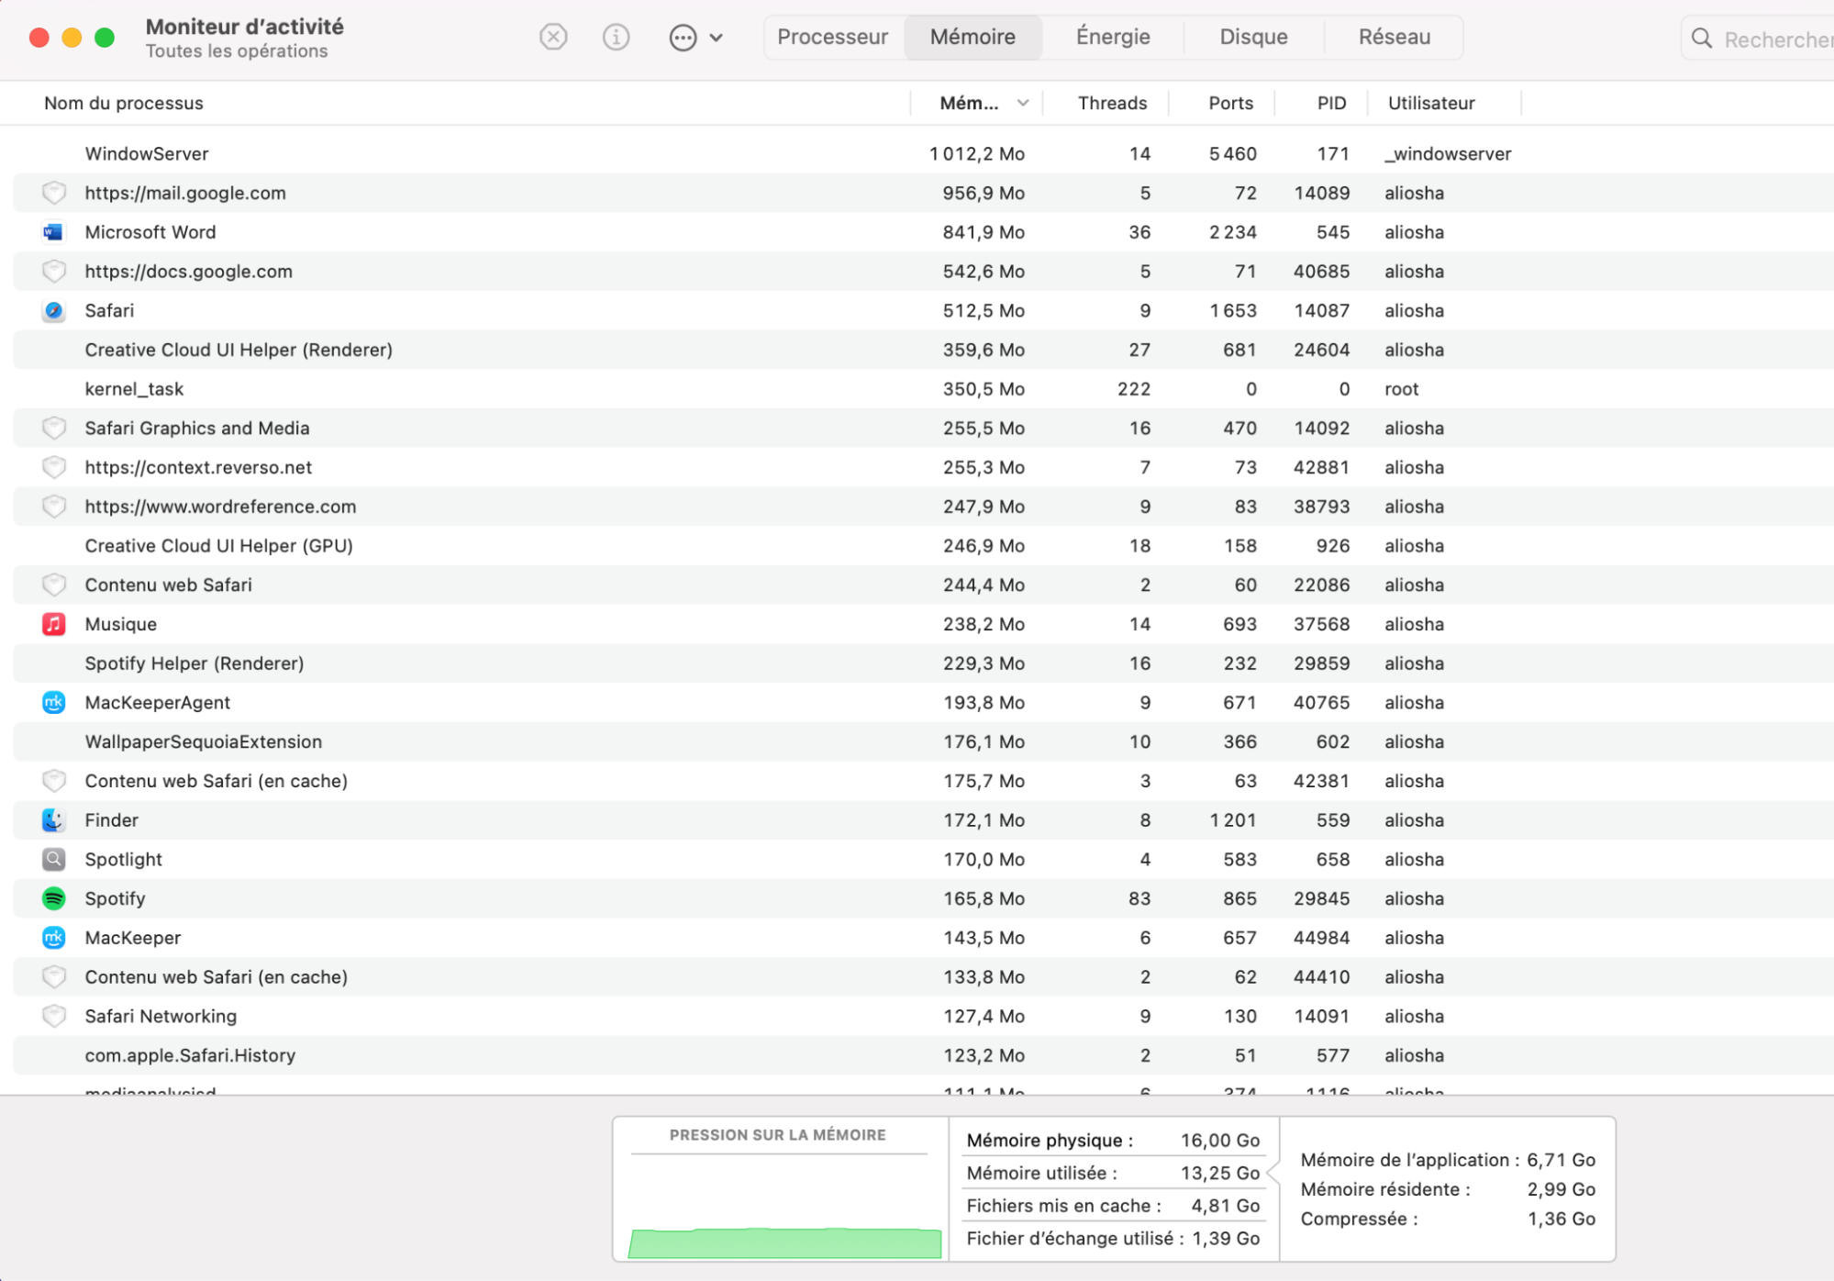Screen dimensions: 1834x1281
Task: Open the Énergie tab
Action: point(1112,38)
